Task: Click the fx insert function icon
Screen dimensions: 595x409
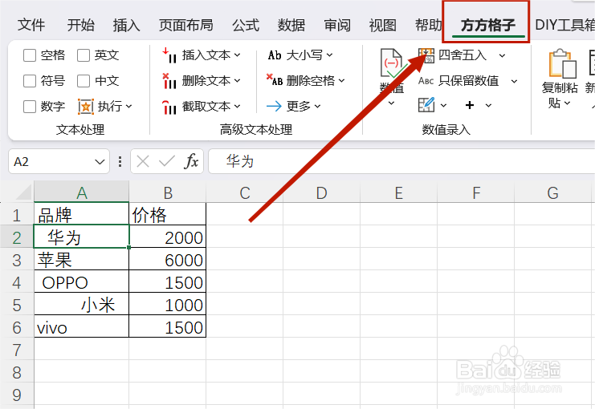Action: point(191,161)
